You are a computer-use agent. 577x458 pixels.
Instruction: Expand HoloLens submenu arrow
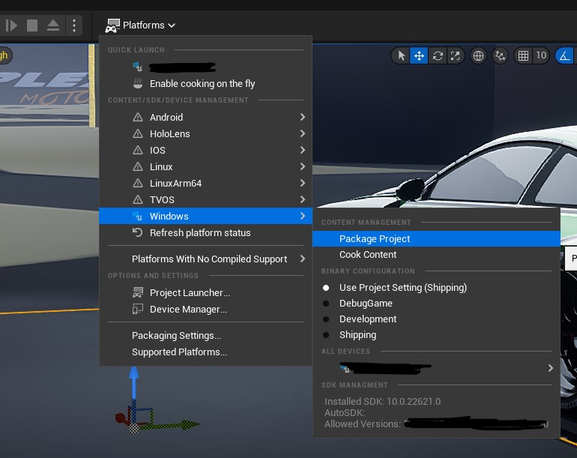303,133
